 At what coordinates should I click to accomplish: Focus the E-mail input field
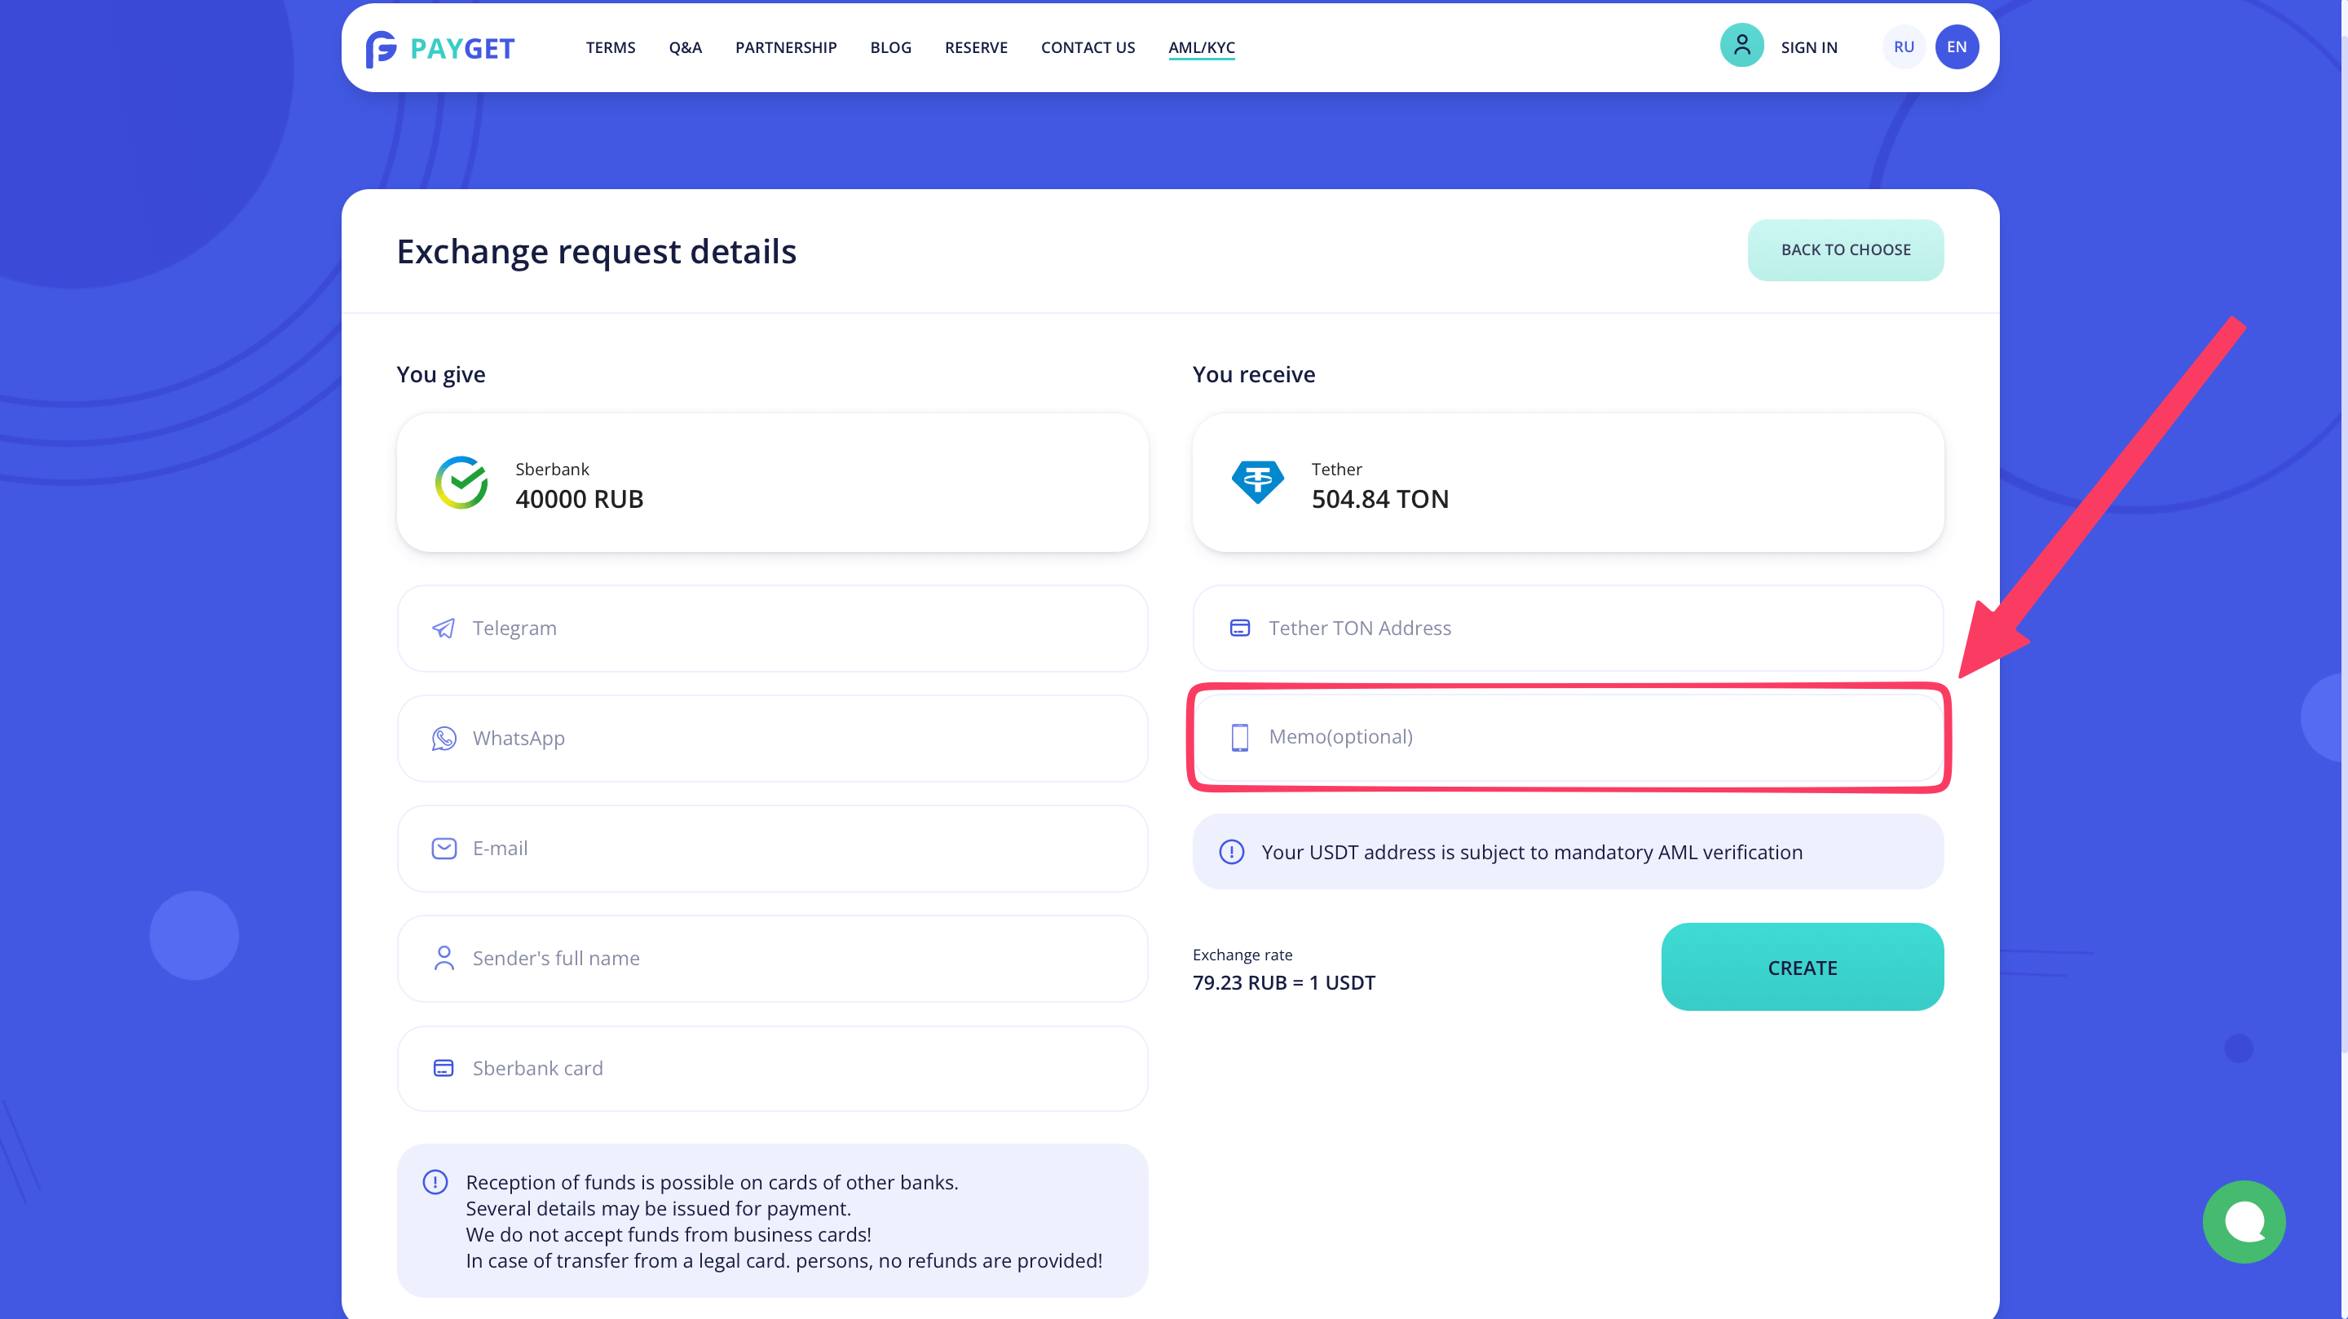[793, 849]
